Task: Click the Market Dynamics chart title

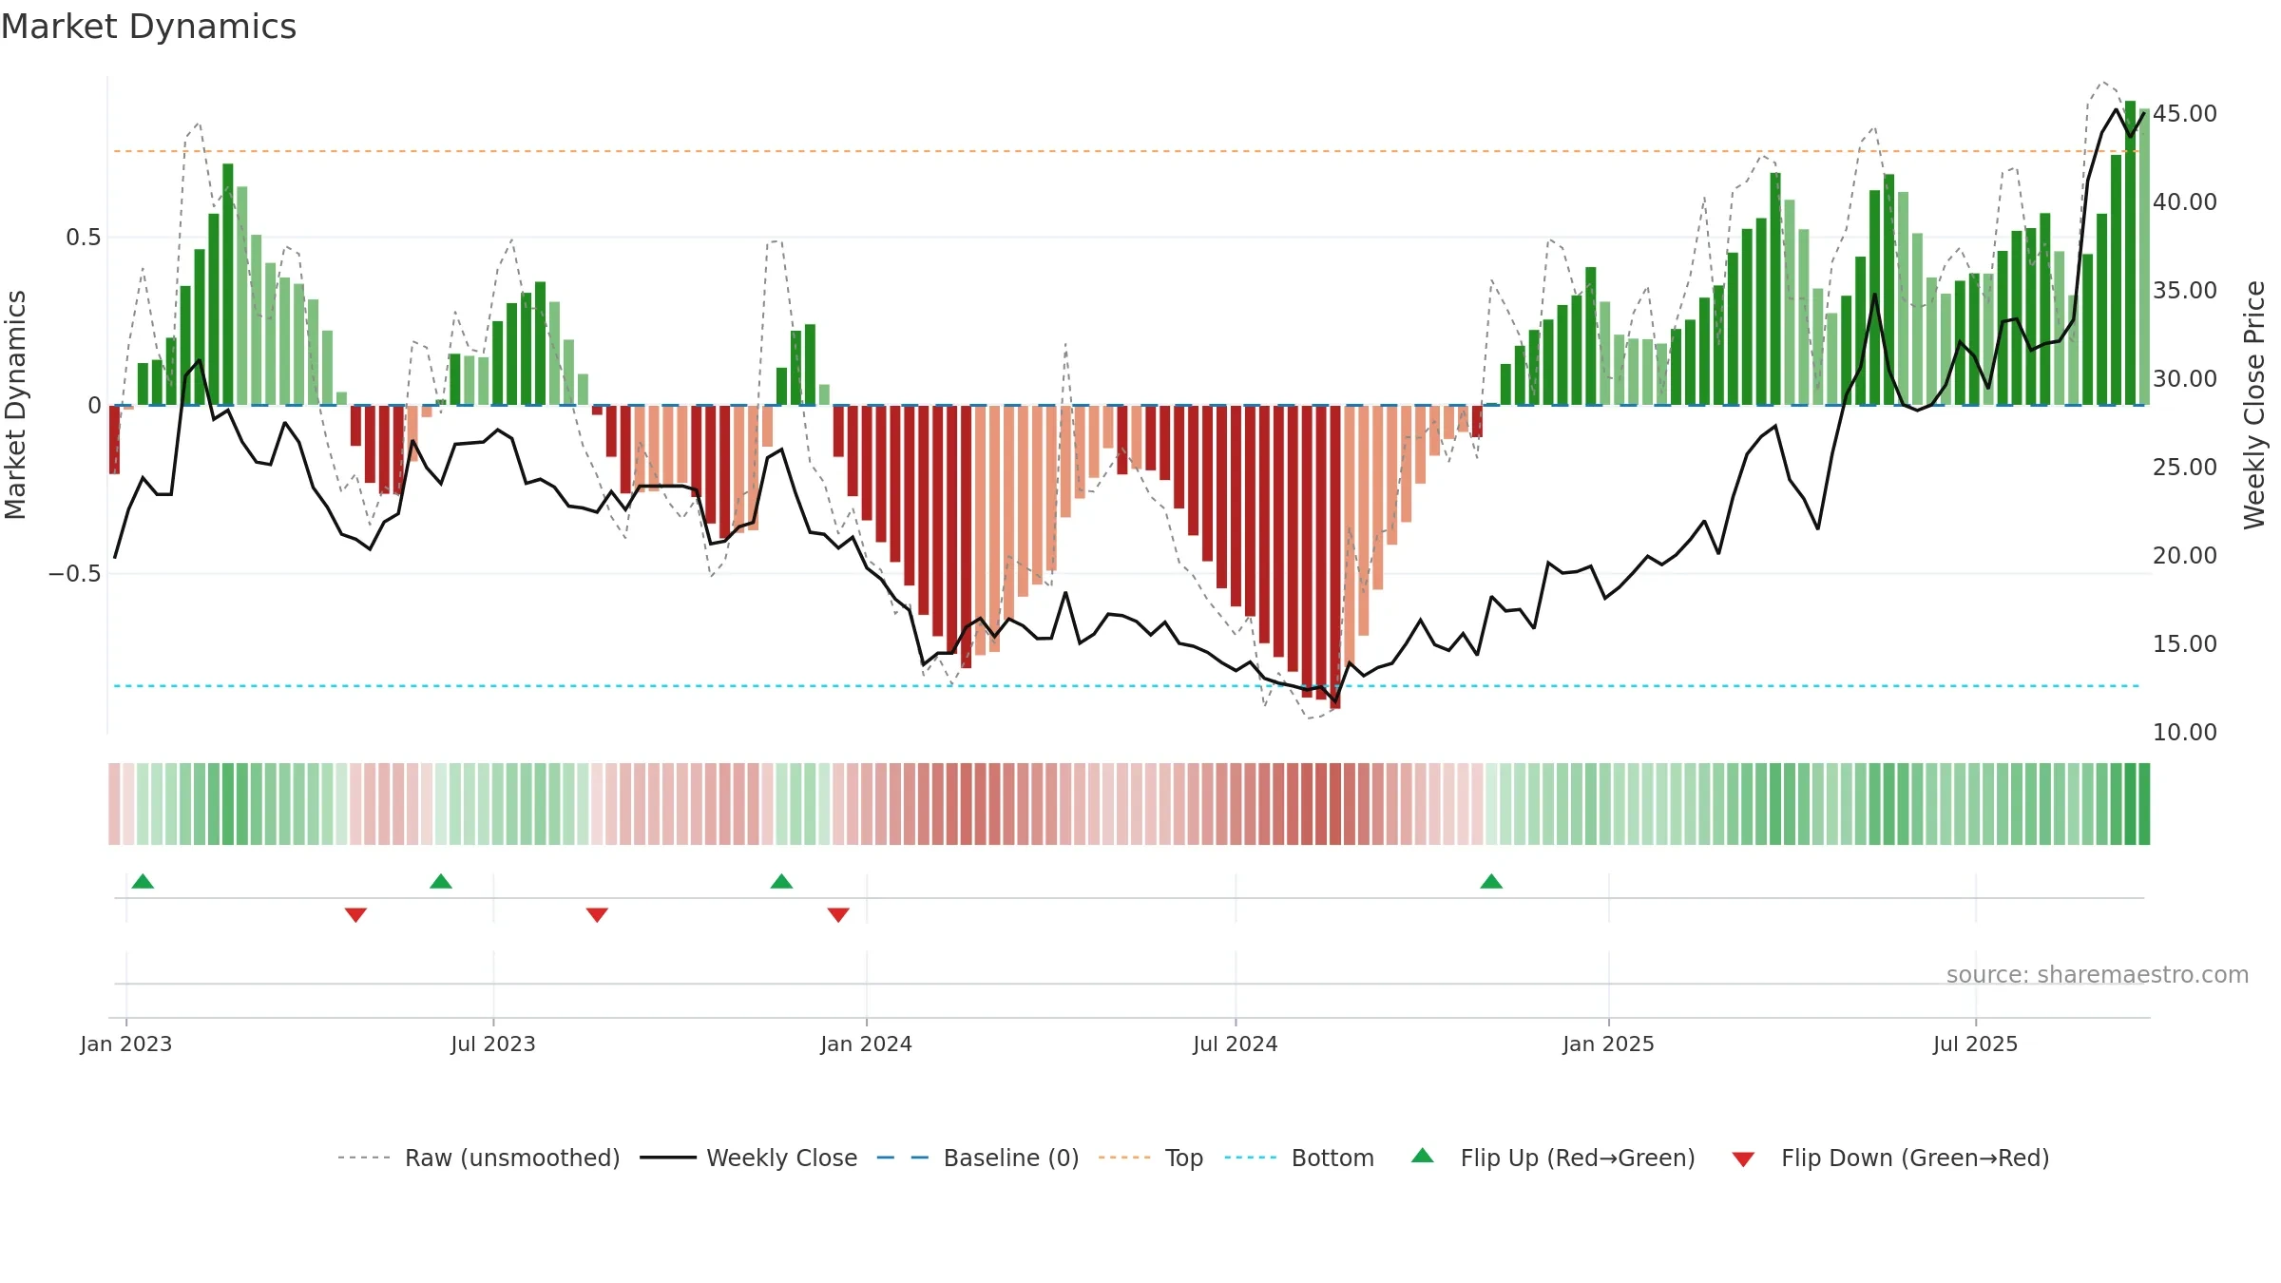Action: tap(148, 27)
